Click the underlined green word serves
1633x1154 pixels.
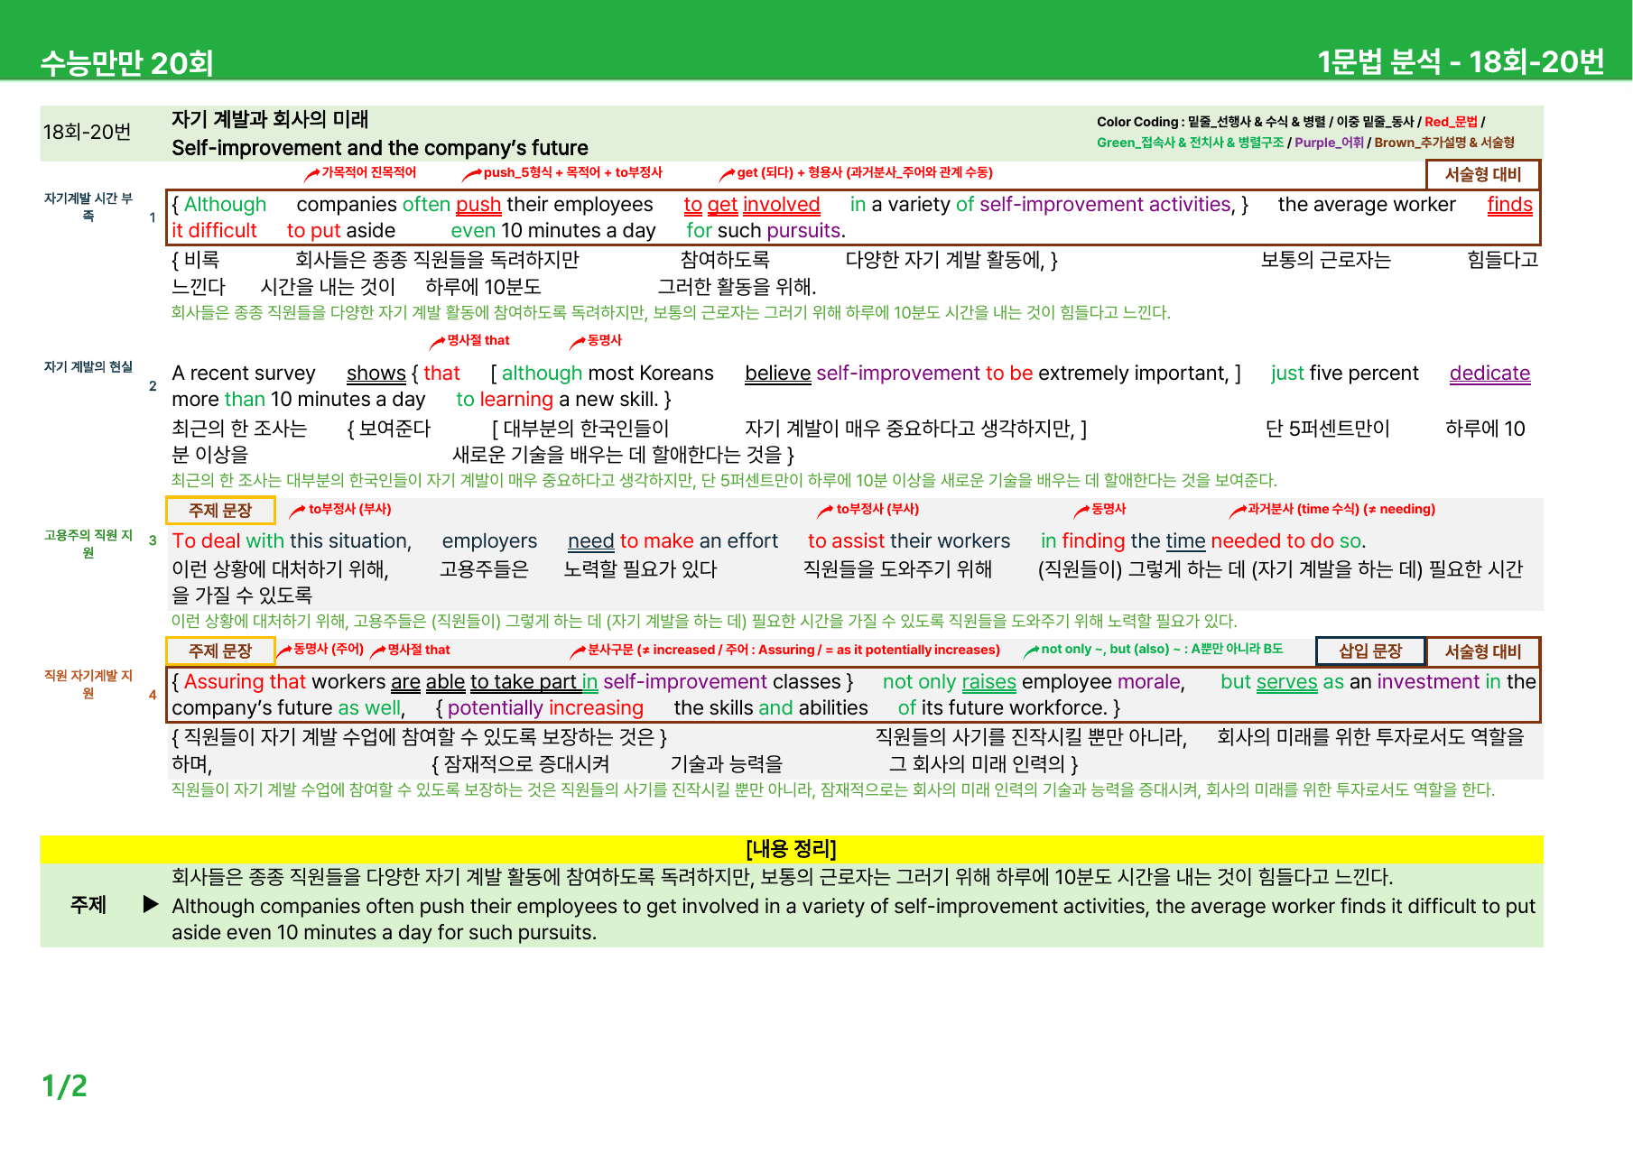click(x=1286, y=682)
